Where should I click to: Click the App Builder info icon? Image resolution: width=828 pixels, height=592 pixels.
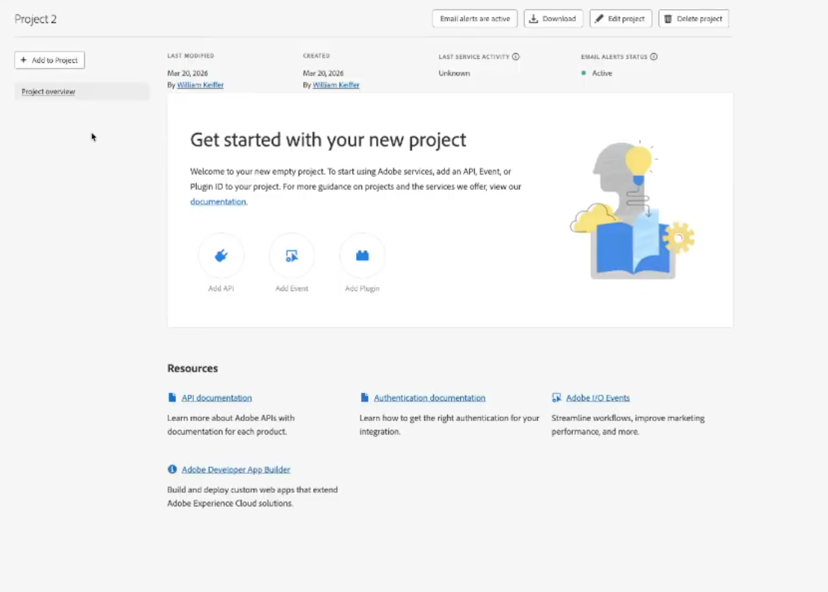point(172,469)
